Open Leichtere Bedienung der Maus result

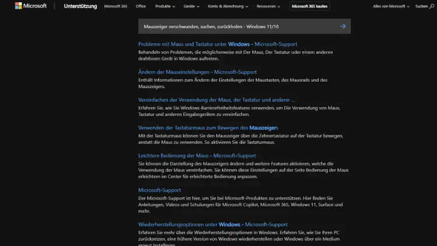pos(197,156)
